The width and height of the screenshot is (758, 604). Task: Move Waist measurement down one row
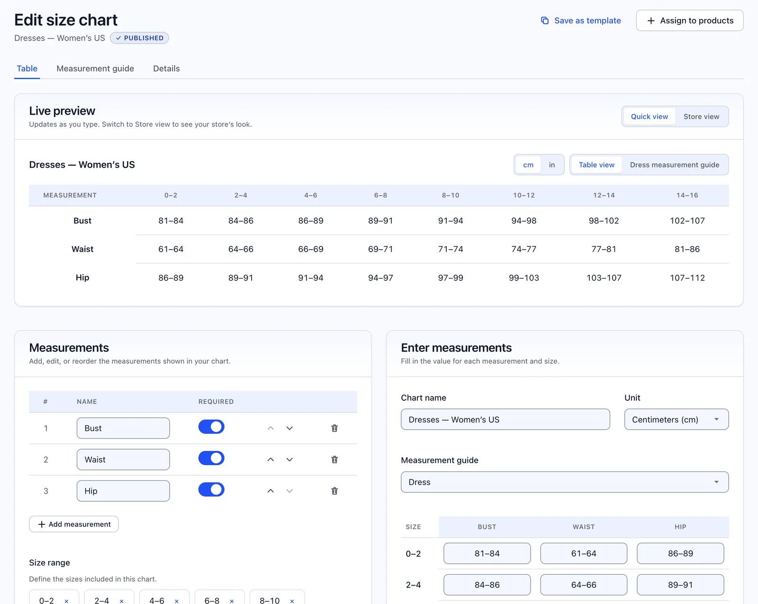pos(289,460)
